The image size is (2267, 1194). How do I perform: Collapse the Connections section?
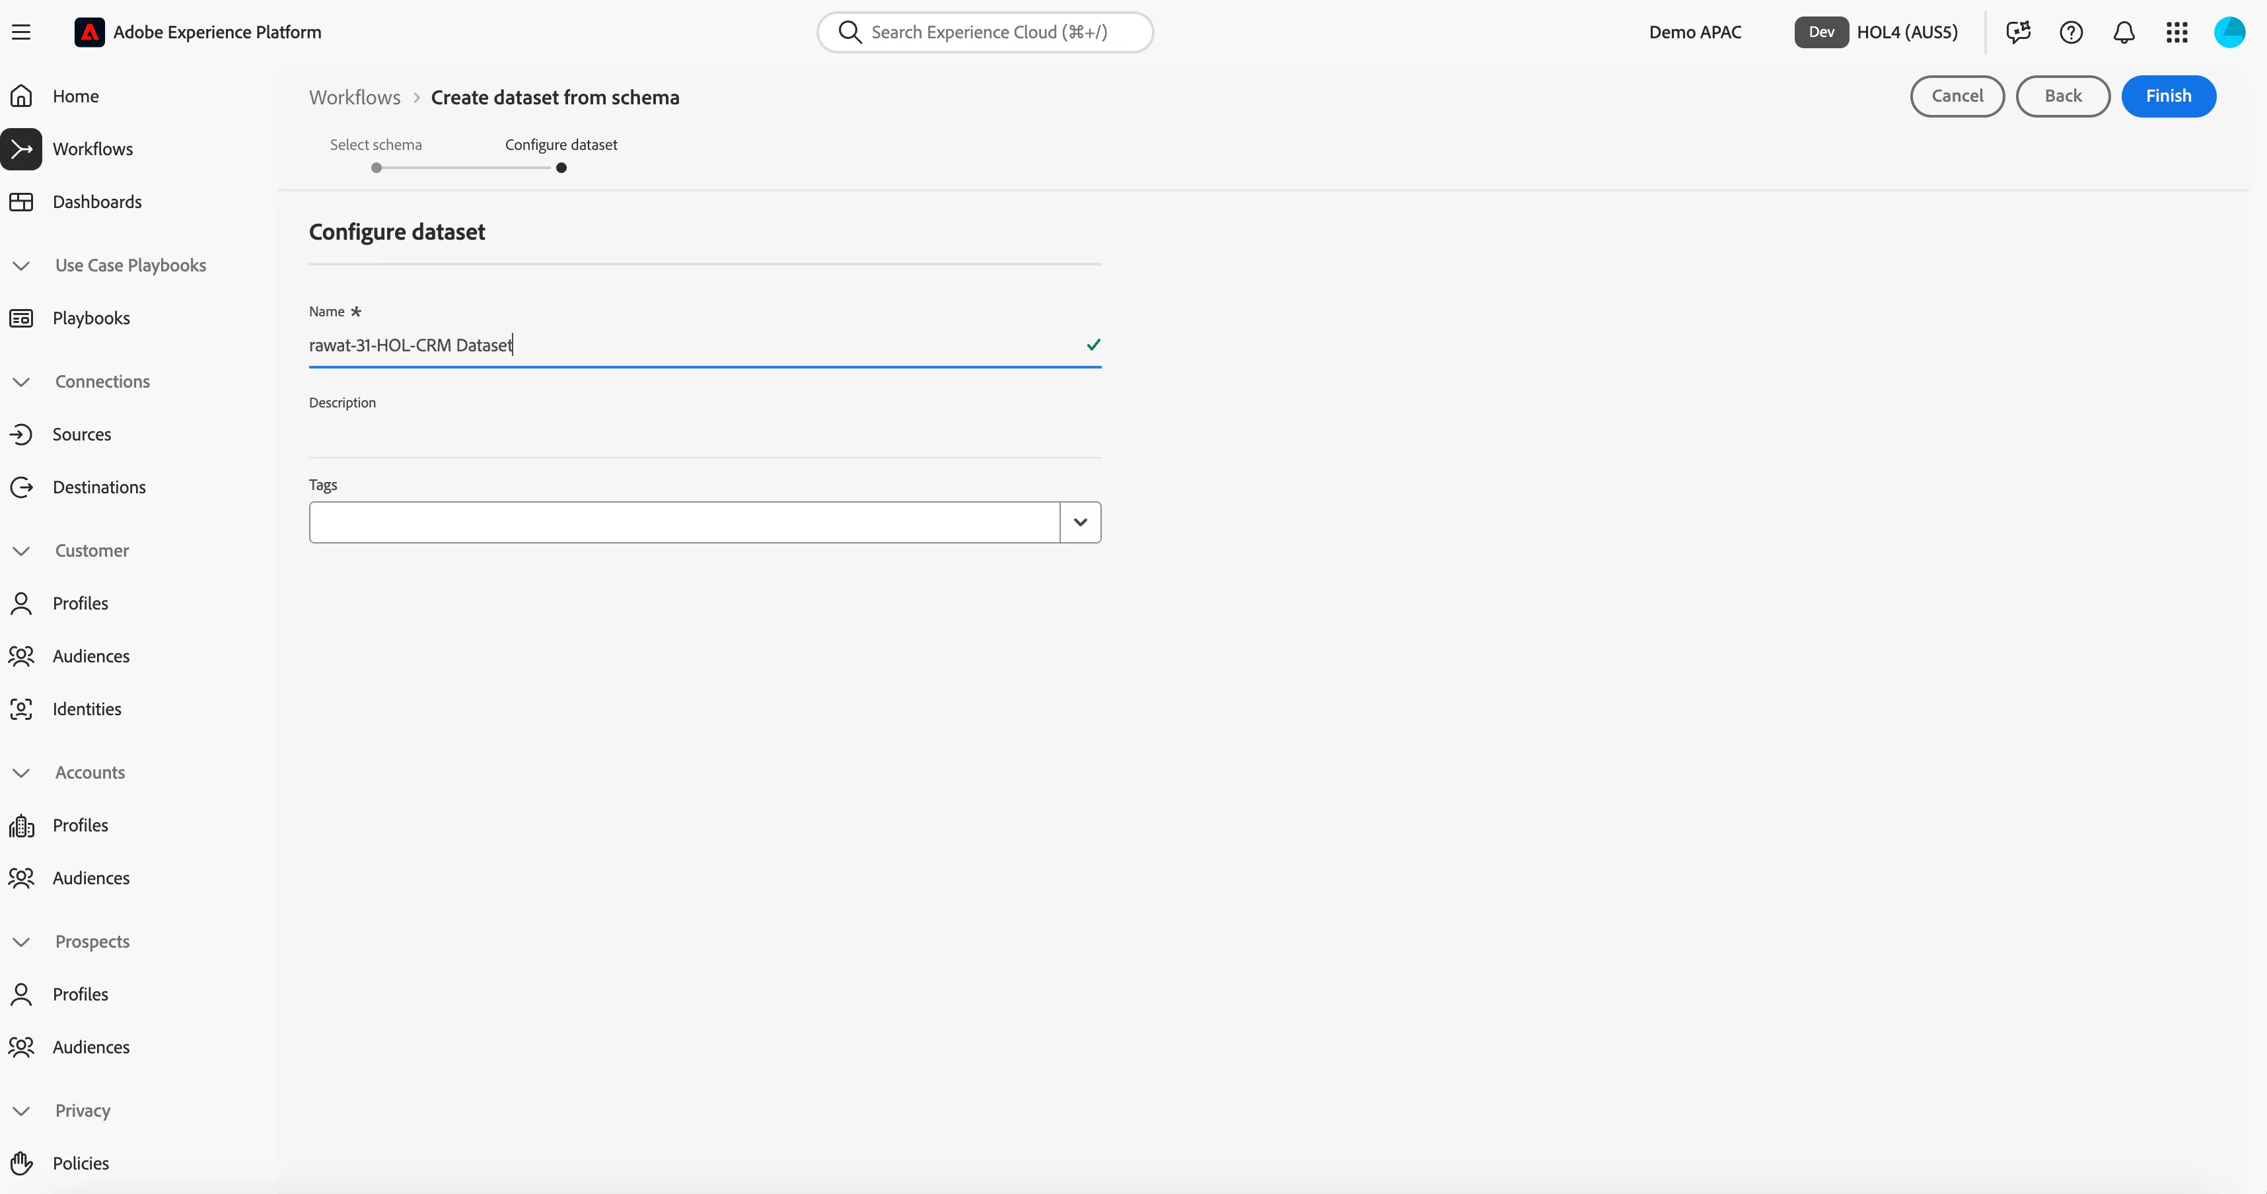coord(21,381)
